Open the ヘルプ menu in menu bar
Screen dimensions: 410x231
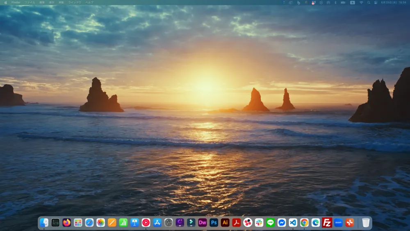click(89, 2)
